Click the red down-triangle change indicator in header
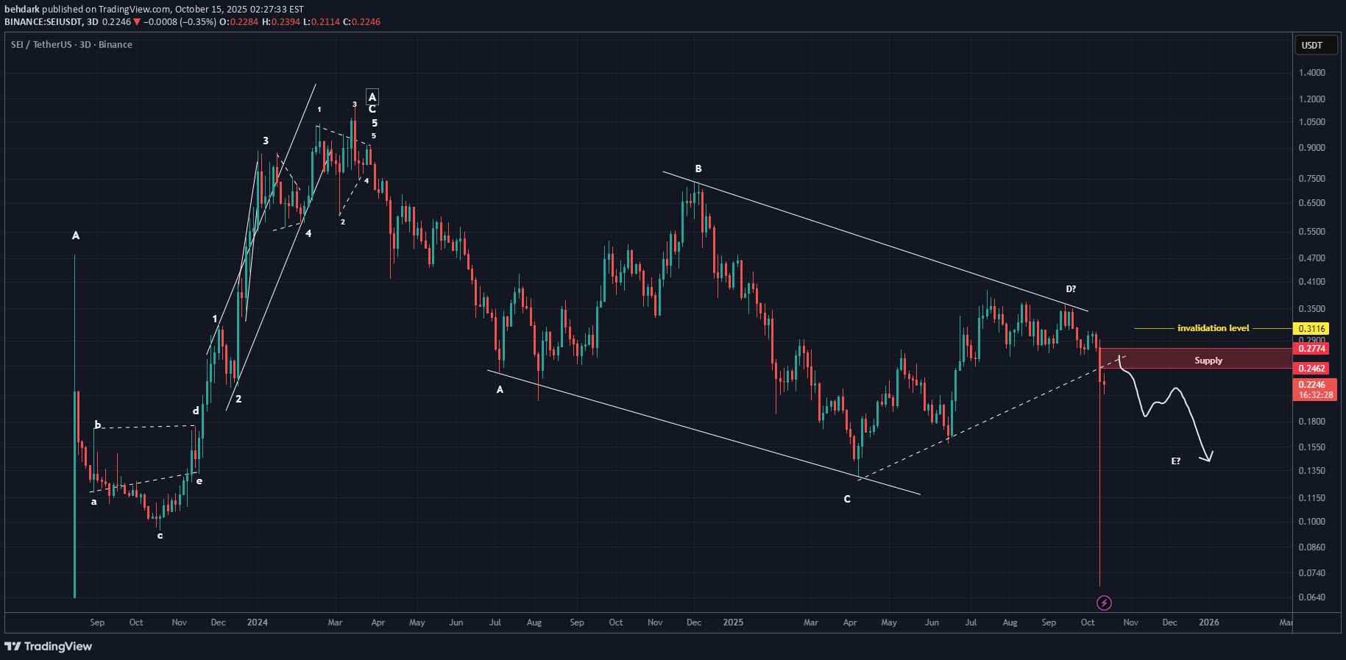Screen dimensions: 1346x660 click(137, 22)
